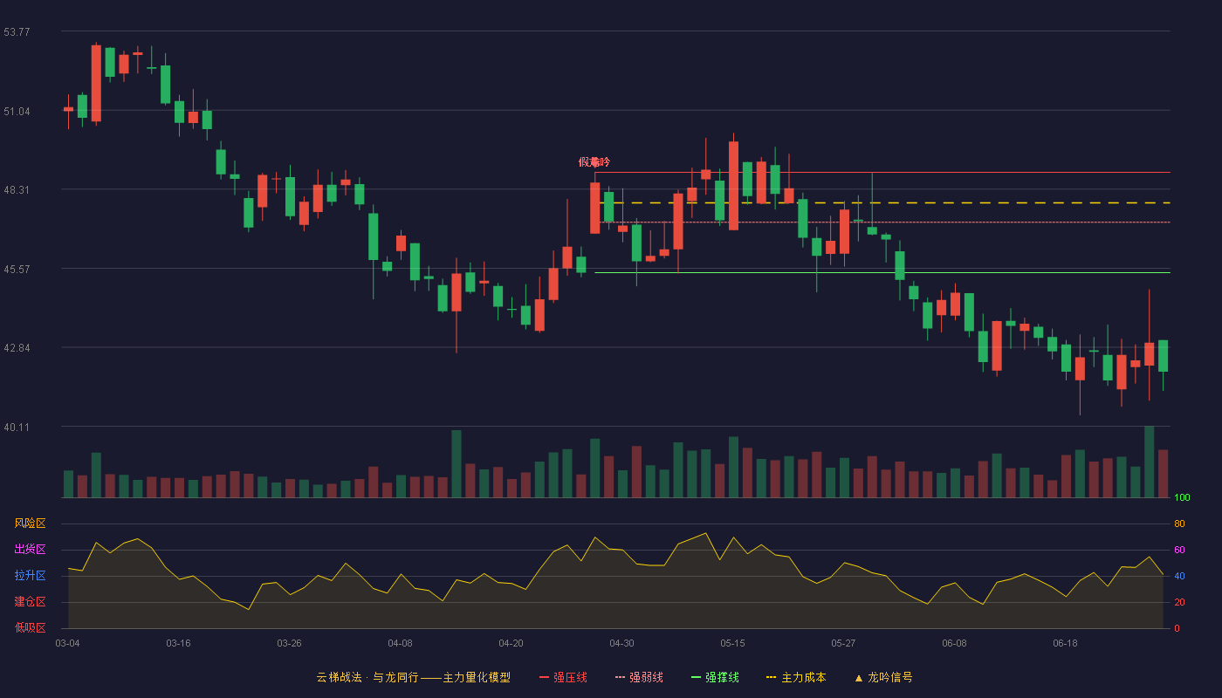Click the 04-08 date label

[400, 643]
